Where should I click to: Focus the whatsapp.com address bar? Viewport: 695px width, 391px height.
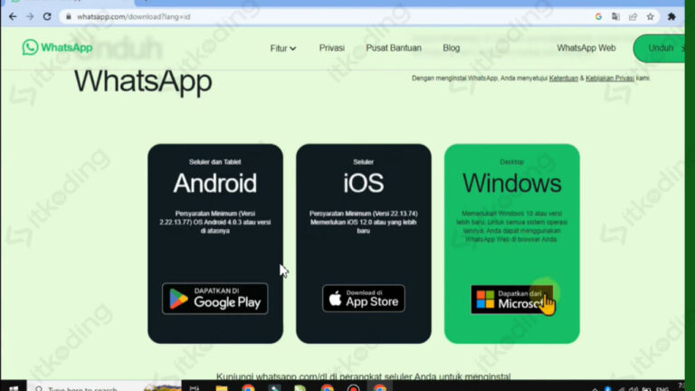pos(328,17)
